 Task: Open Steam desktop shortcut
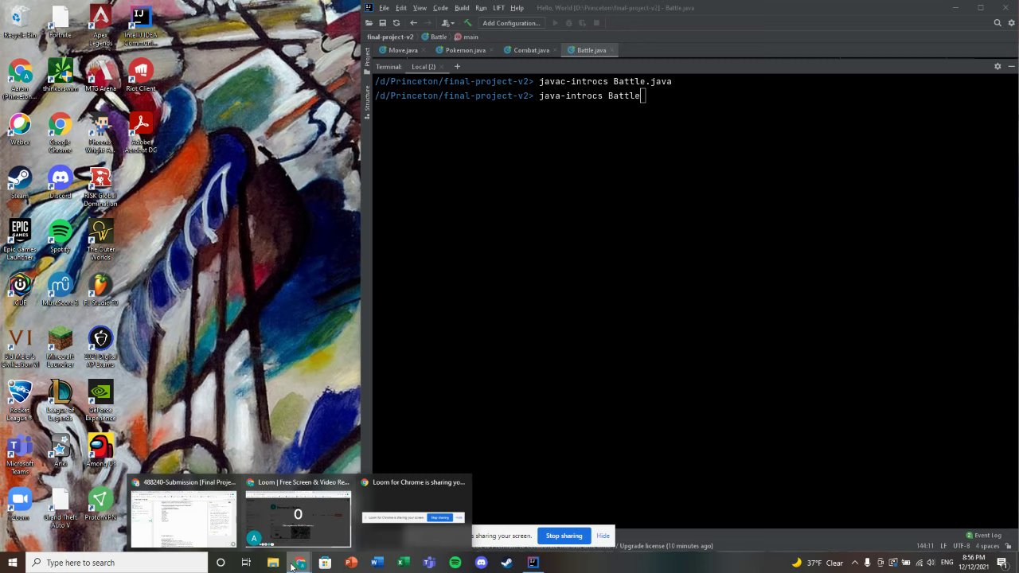20,183
